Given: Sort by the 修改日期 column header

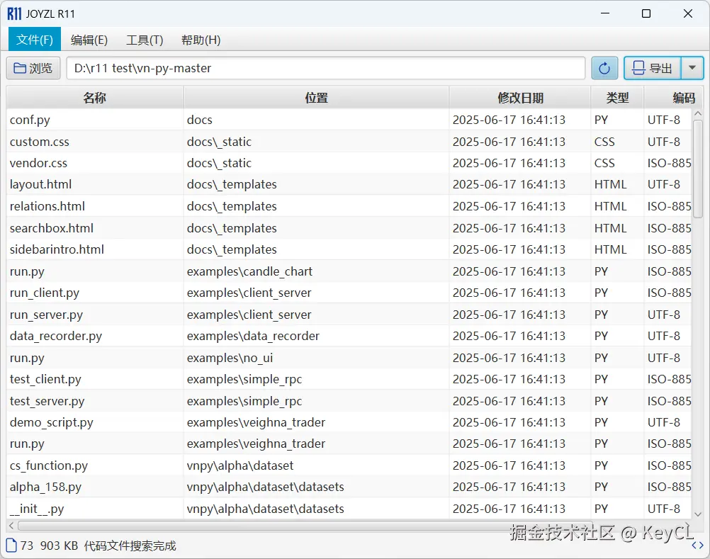Looking at the screenshot, I should [520, 98].
